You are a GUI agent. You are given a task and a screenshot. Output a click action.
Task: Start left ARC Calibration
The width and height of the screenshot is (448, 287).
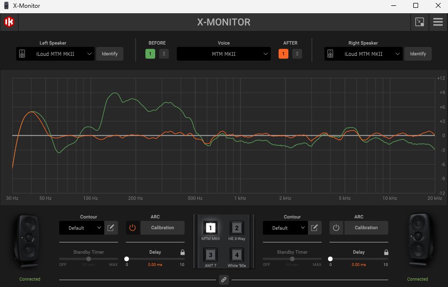(163, 228)
